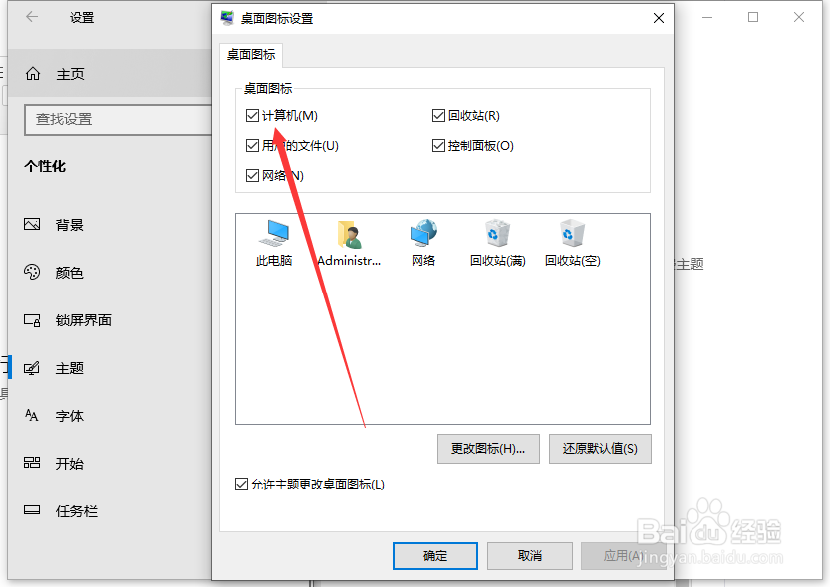Select the 回收站(满) full recycle bin icon

pyautogui.click(x=497, y=244)
